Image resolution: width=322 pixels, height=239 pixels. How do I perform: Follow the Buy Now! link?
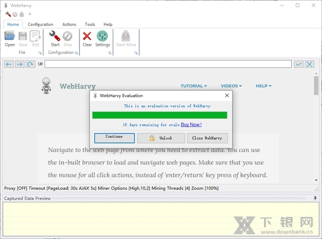tap(191, 125)
